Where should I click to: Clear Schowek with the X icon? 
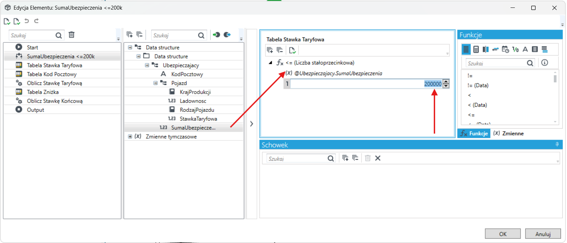[x=378, y=158]
